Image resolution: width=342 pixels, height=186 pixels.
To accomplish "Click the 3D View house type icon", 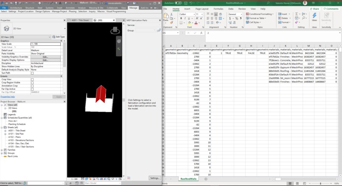I will tap(6, 28).
